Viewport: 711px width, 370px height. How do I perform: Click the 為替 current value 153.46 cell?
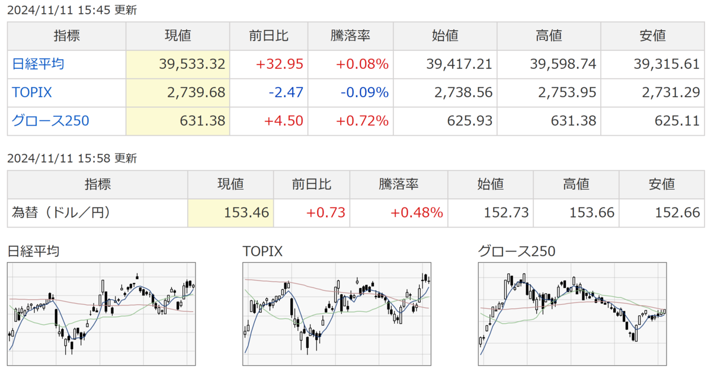click(x=230, y=212)
